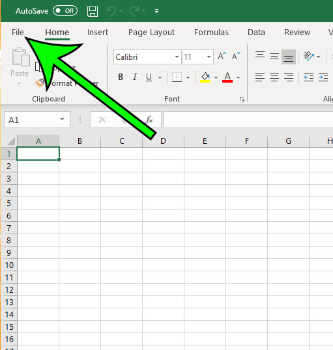This screenshot has height=350, width=333.
Task: Click the Save floppy disk icon
Action: (93, 11)
